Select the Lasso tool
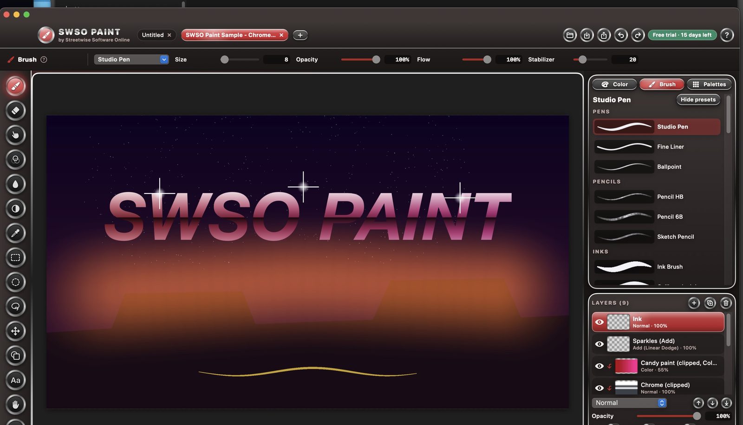 [x=15, y=307]
